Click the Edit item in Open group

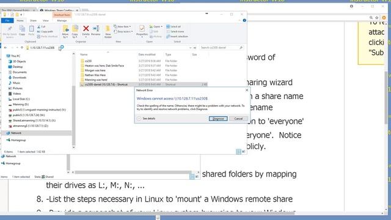tap(154, 31)
